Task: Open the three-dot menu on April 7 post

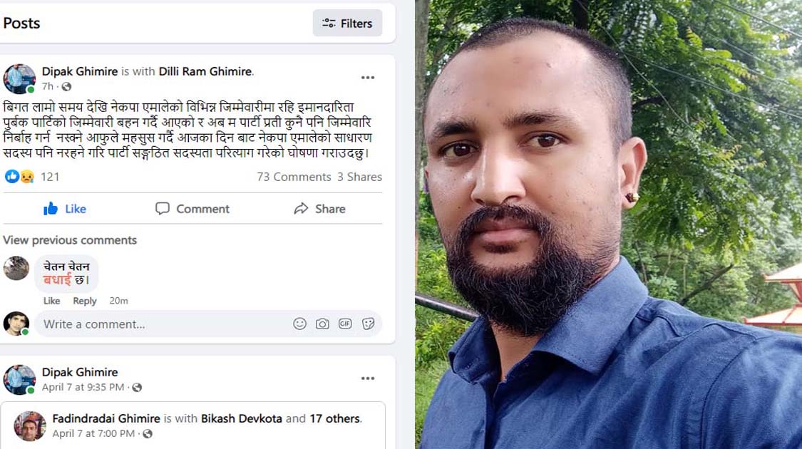Action: click(x=368, y=378)
